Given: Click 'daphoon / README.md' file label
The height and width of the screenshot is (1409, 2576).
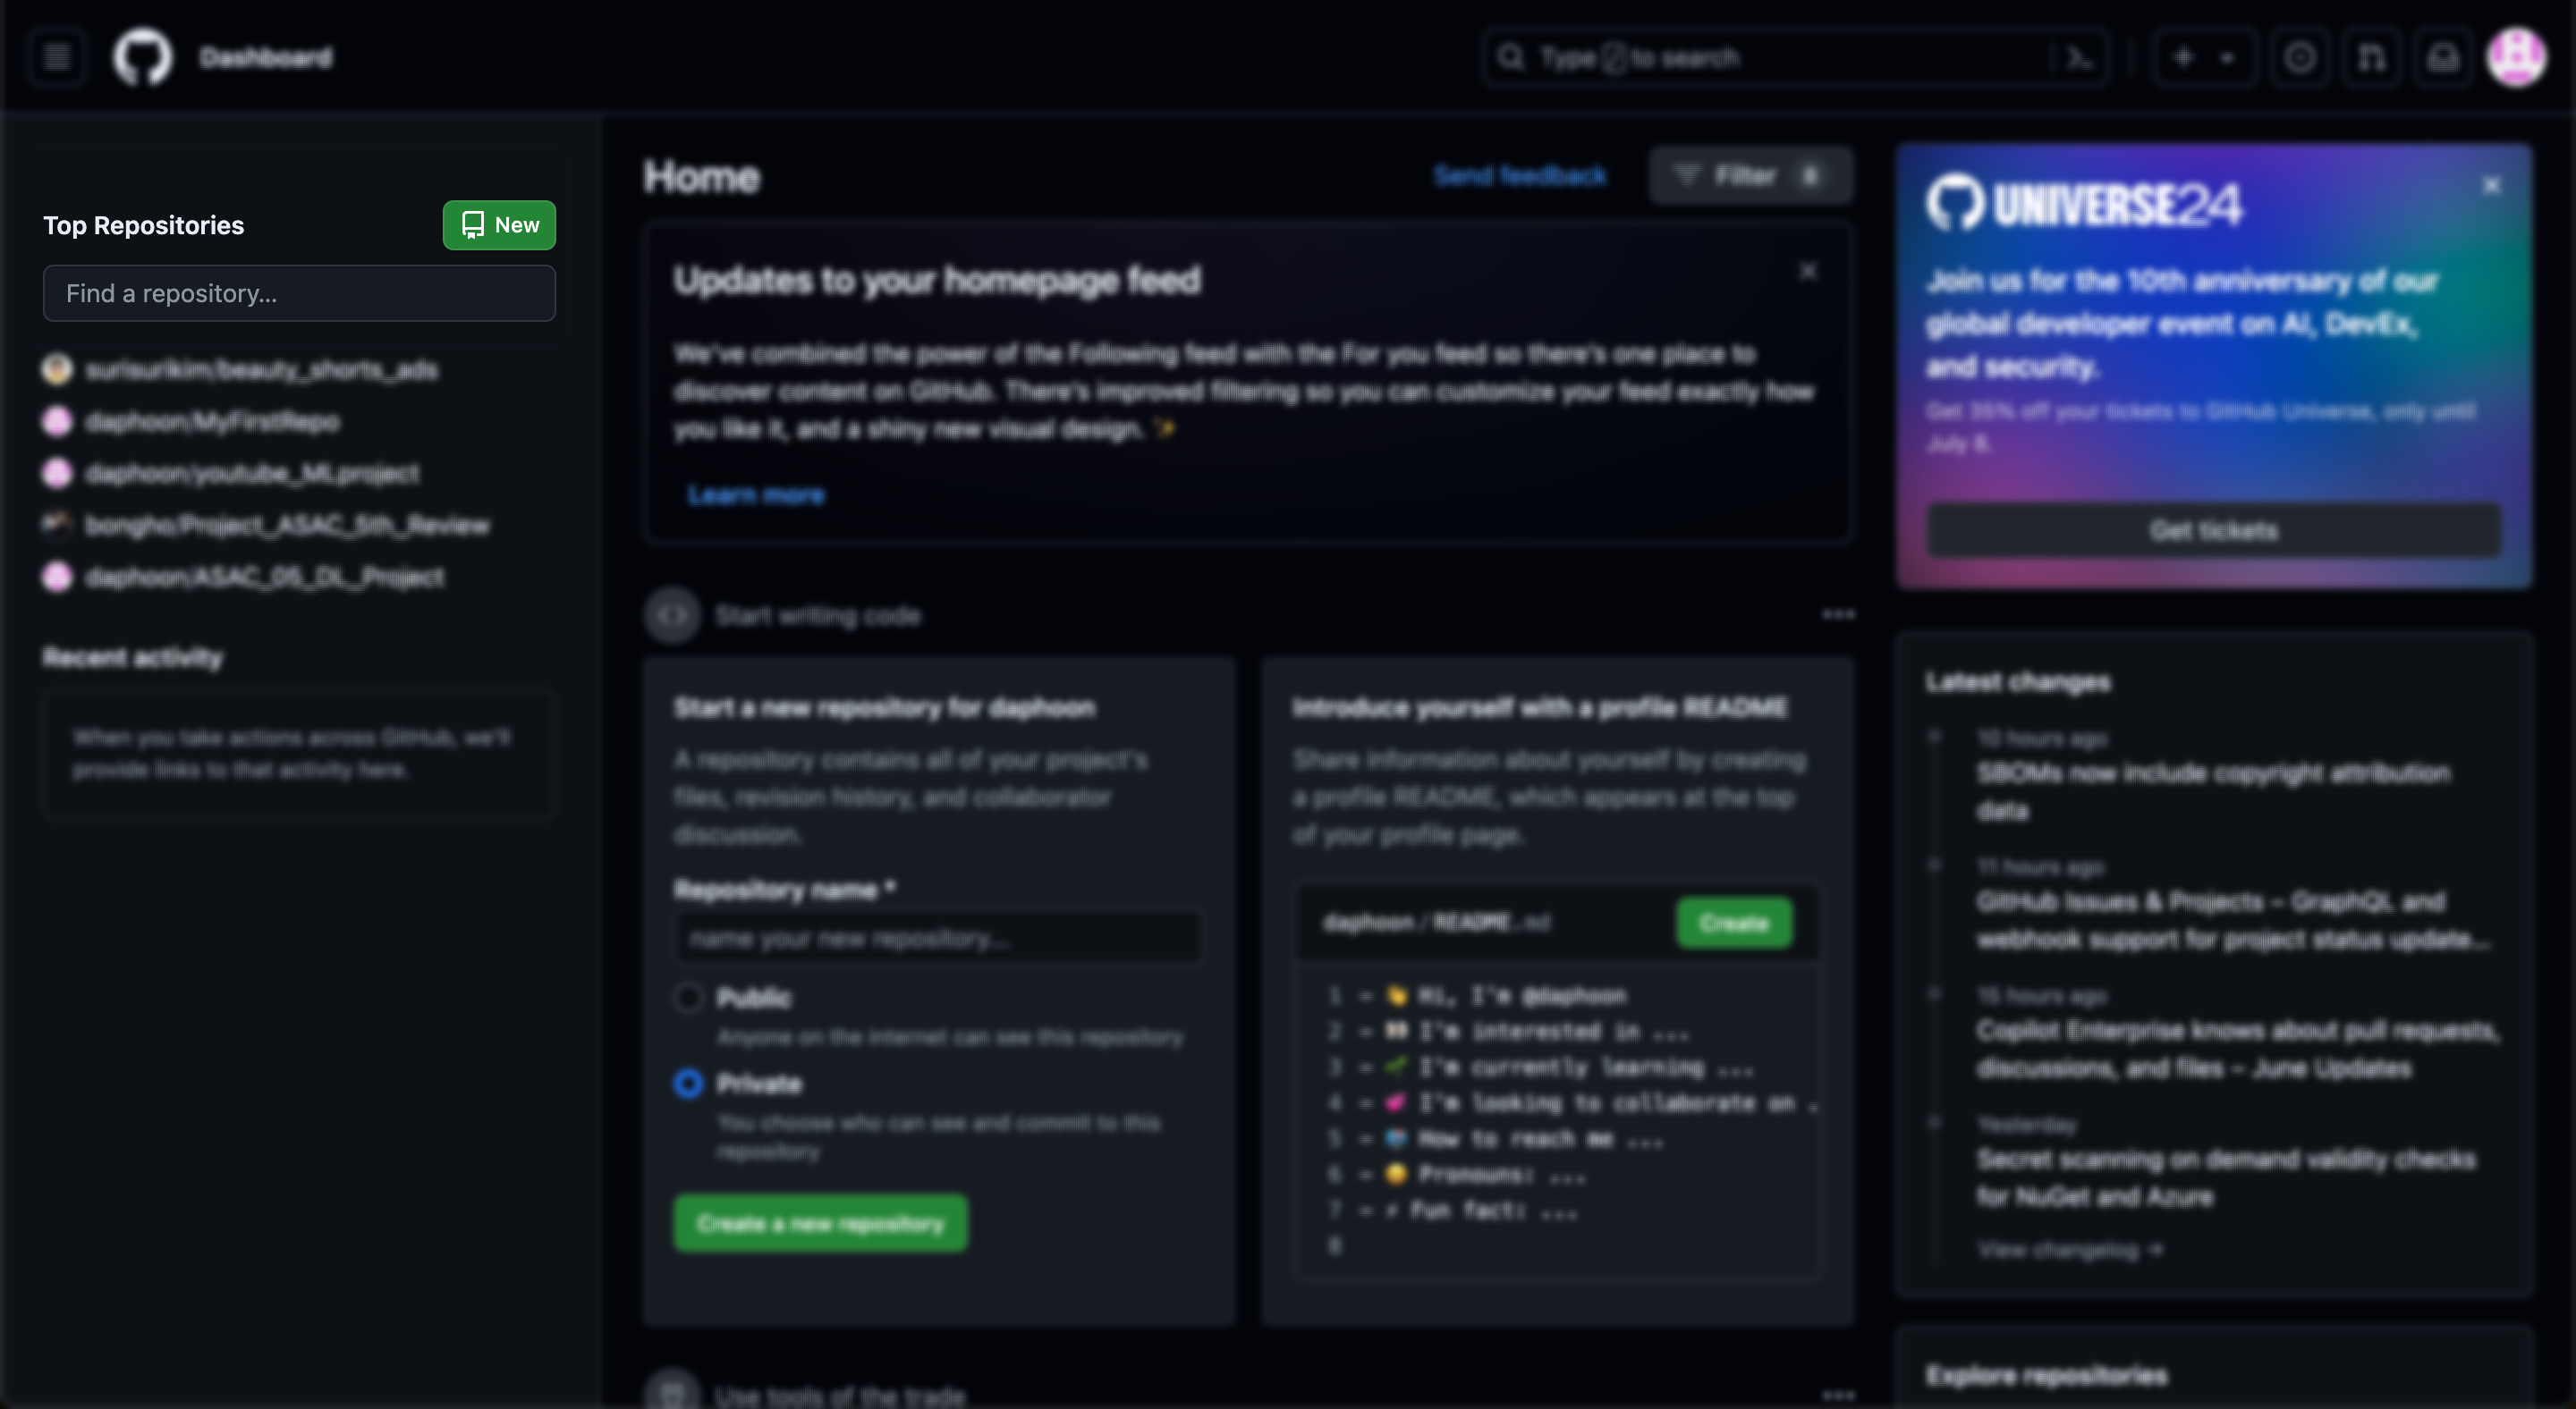Looking at the screenshot, I should click(1437, 923).
